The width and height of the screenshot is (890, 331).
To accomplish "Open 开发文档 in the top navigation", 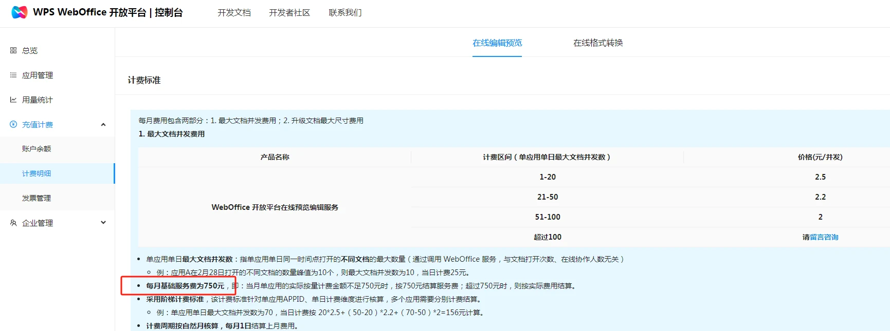I will tap(234, 12).
